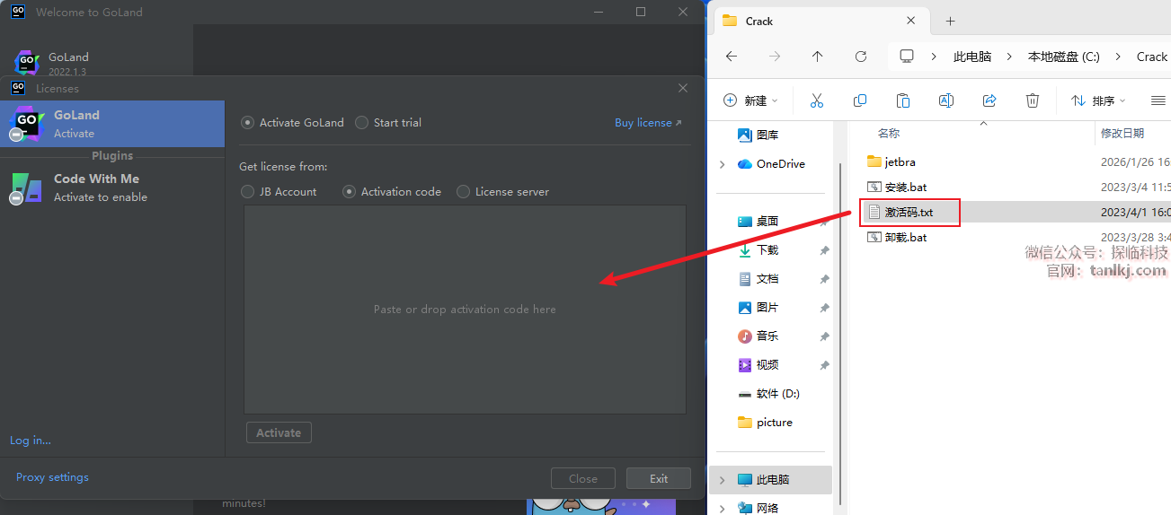
Task: Click the Proxy settings link
Action: (x=52, y=477)
